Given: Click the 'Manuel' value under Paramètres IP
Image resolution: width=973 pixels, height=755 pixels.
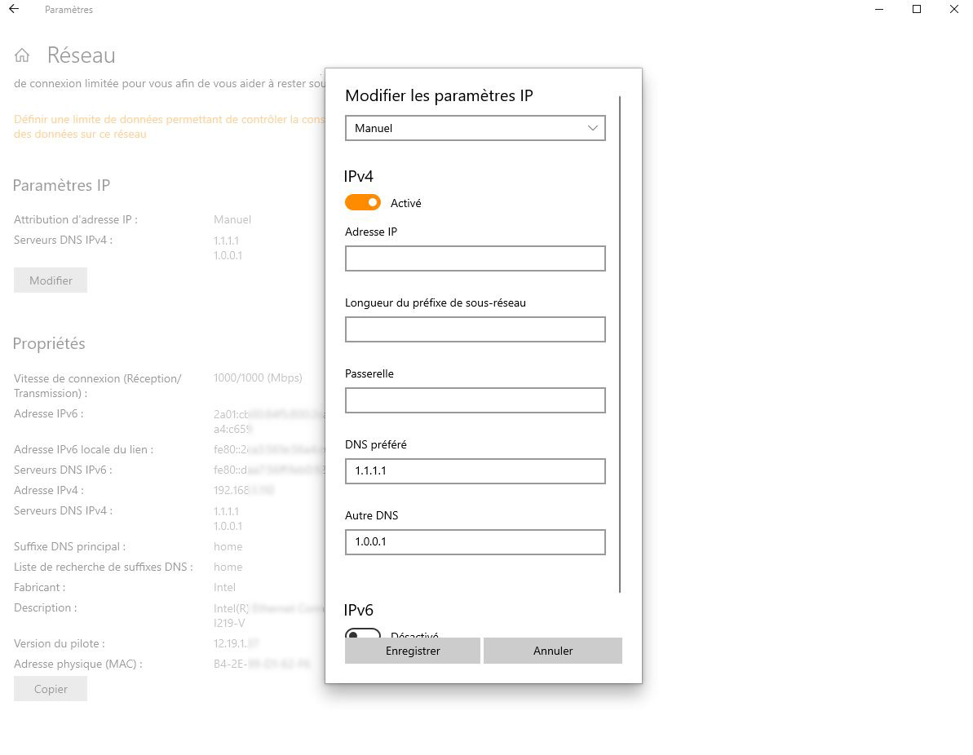Looking at the screenshot, I should [x=232, y=219].
